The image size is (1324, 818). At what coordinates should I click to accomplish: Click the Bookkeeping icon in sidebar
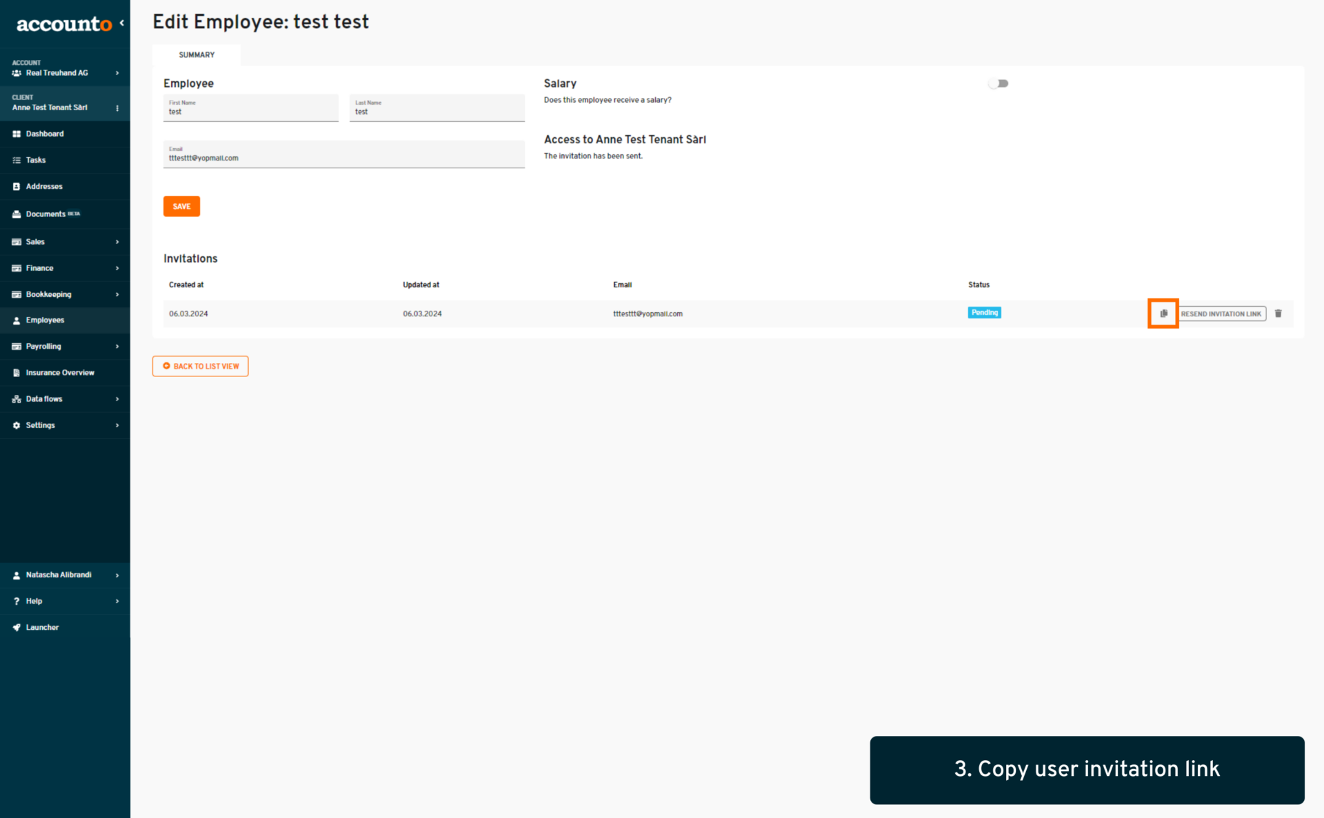point(17,294)
